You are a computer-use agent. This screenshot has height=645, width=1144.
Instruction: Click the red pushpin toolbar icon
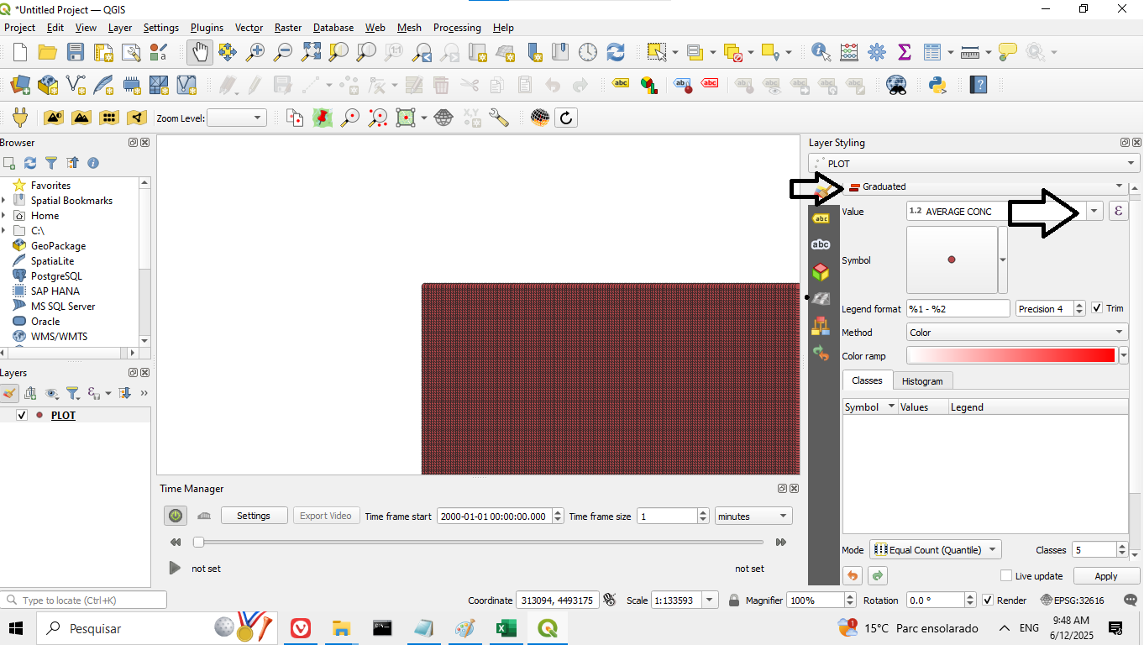click(x=323, y=118)
